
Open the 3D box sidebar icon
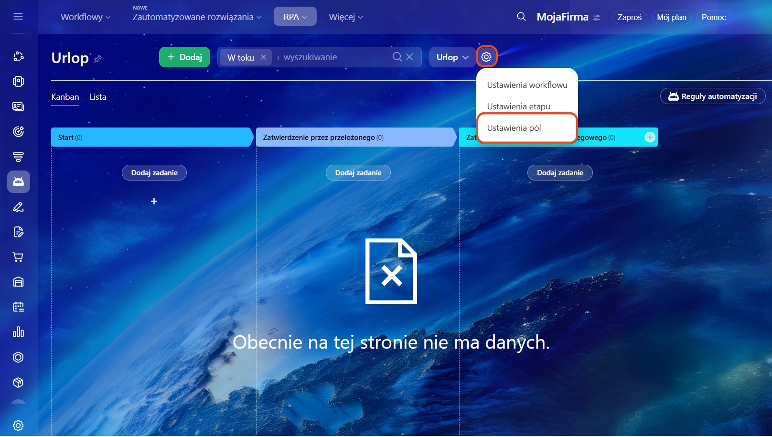coord(18,383)
